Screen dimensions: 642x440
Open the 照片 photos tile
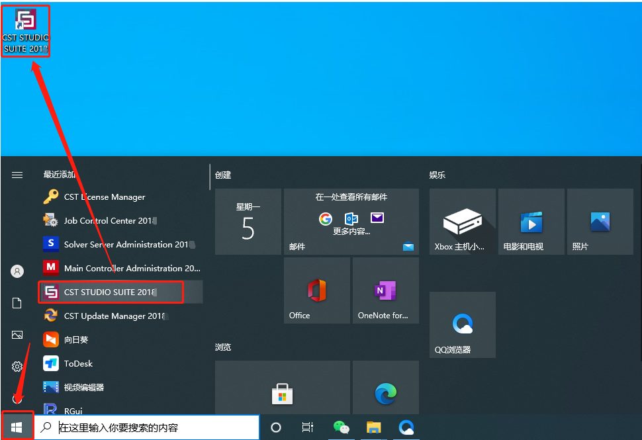click(x=600, y=222)
